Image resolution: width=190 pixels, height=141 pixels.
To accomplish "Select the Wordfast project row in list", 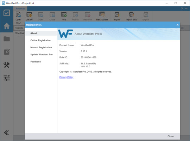I will (x=20, y=33).
